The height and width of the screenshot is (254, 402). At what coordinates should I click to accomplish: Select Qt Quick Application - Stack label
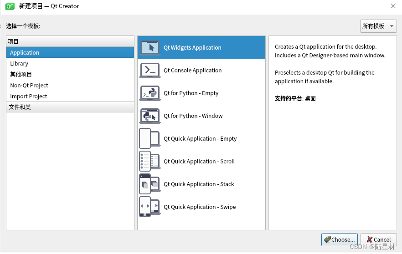199,184
